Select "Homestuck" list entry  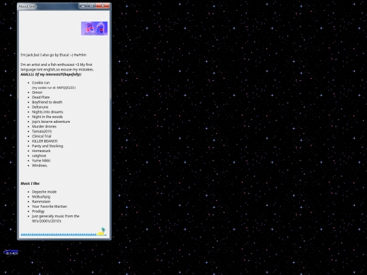click(x=41, y=151)
